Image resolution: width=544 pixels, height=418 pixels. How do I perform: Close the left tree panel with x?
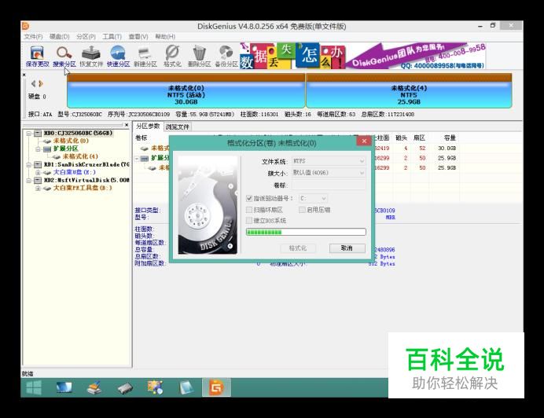127,124
